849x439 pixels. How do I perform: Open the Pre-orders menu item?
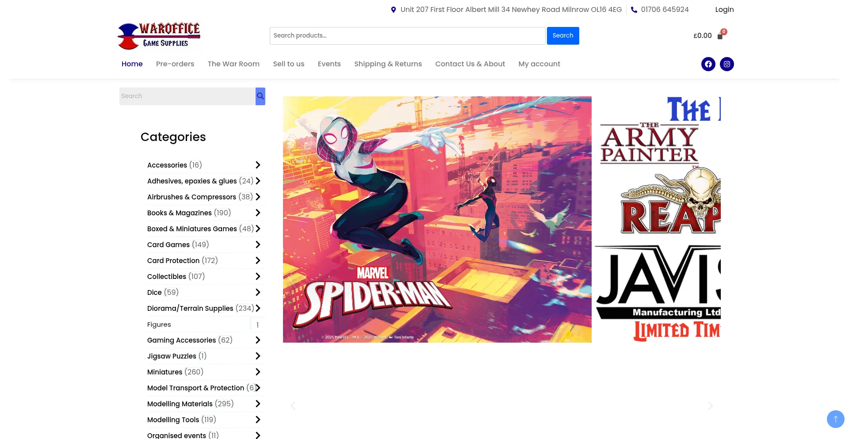point(175,64)
